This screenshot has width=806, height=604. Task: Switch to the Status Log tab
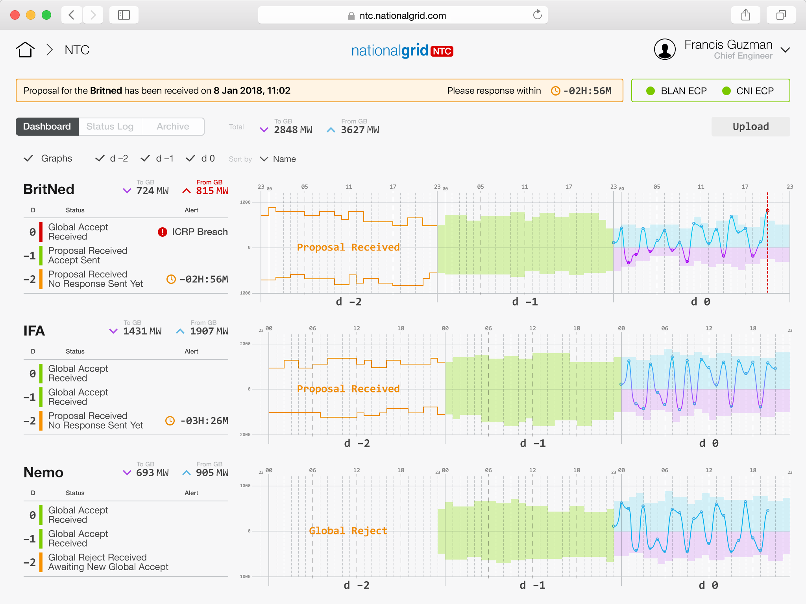[110, 127]
